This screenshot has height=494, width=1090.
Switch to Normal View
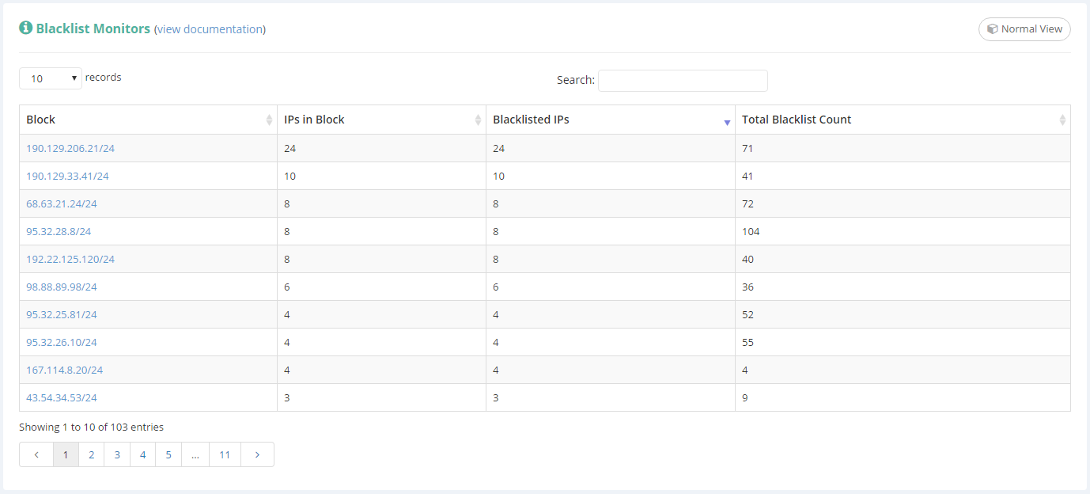(1024, 29)
